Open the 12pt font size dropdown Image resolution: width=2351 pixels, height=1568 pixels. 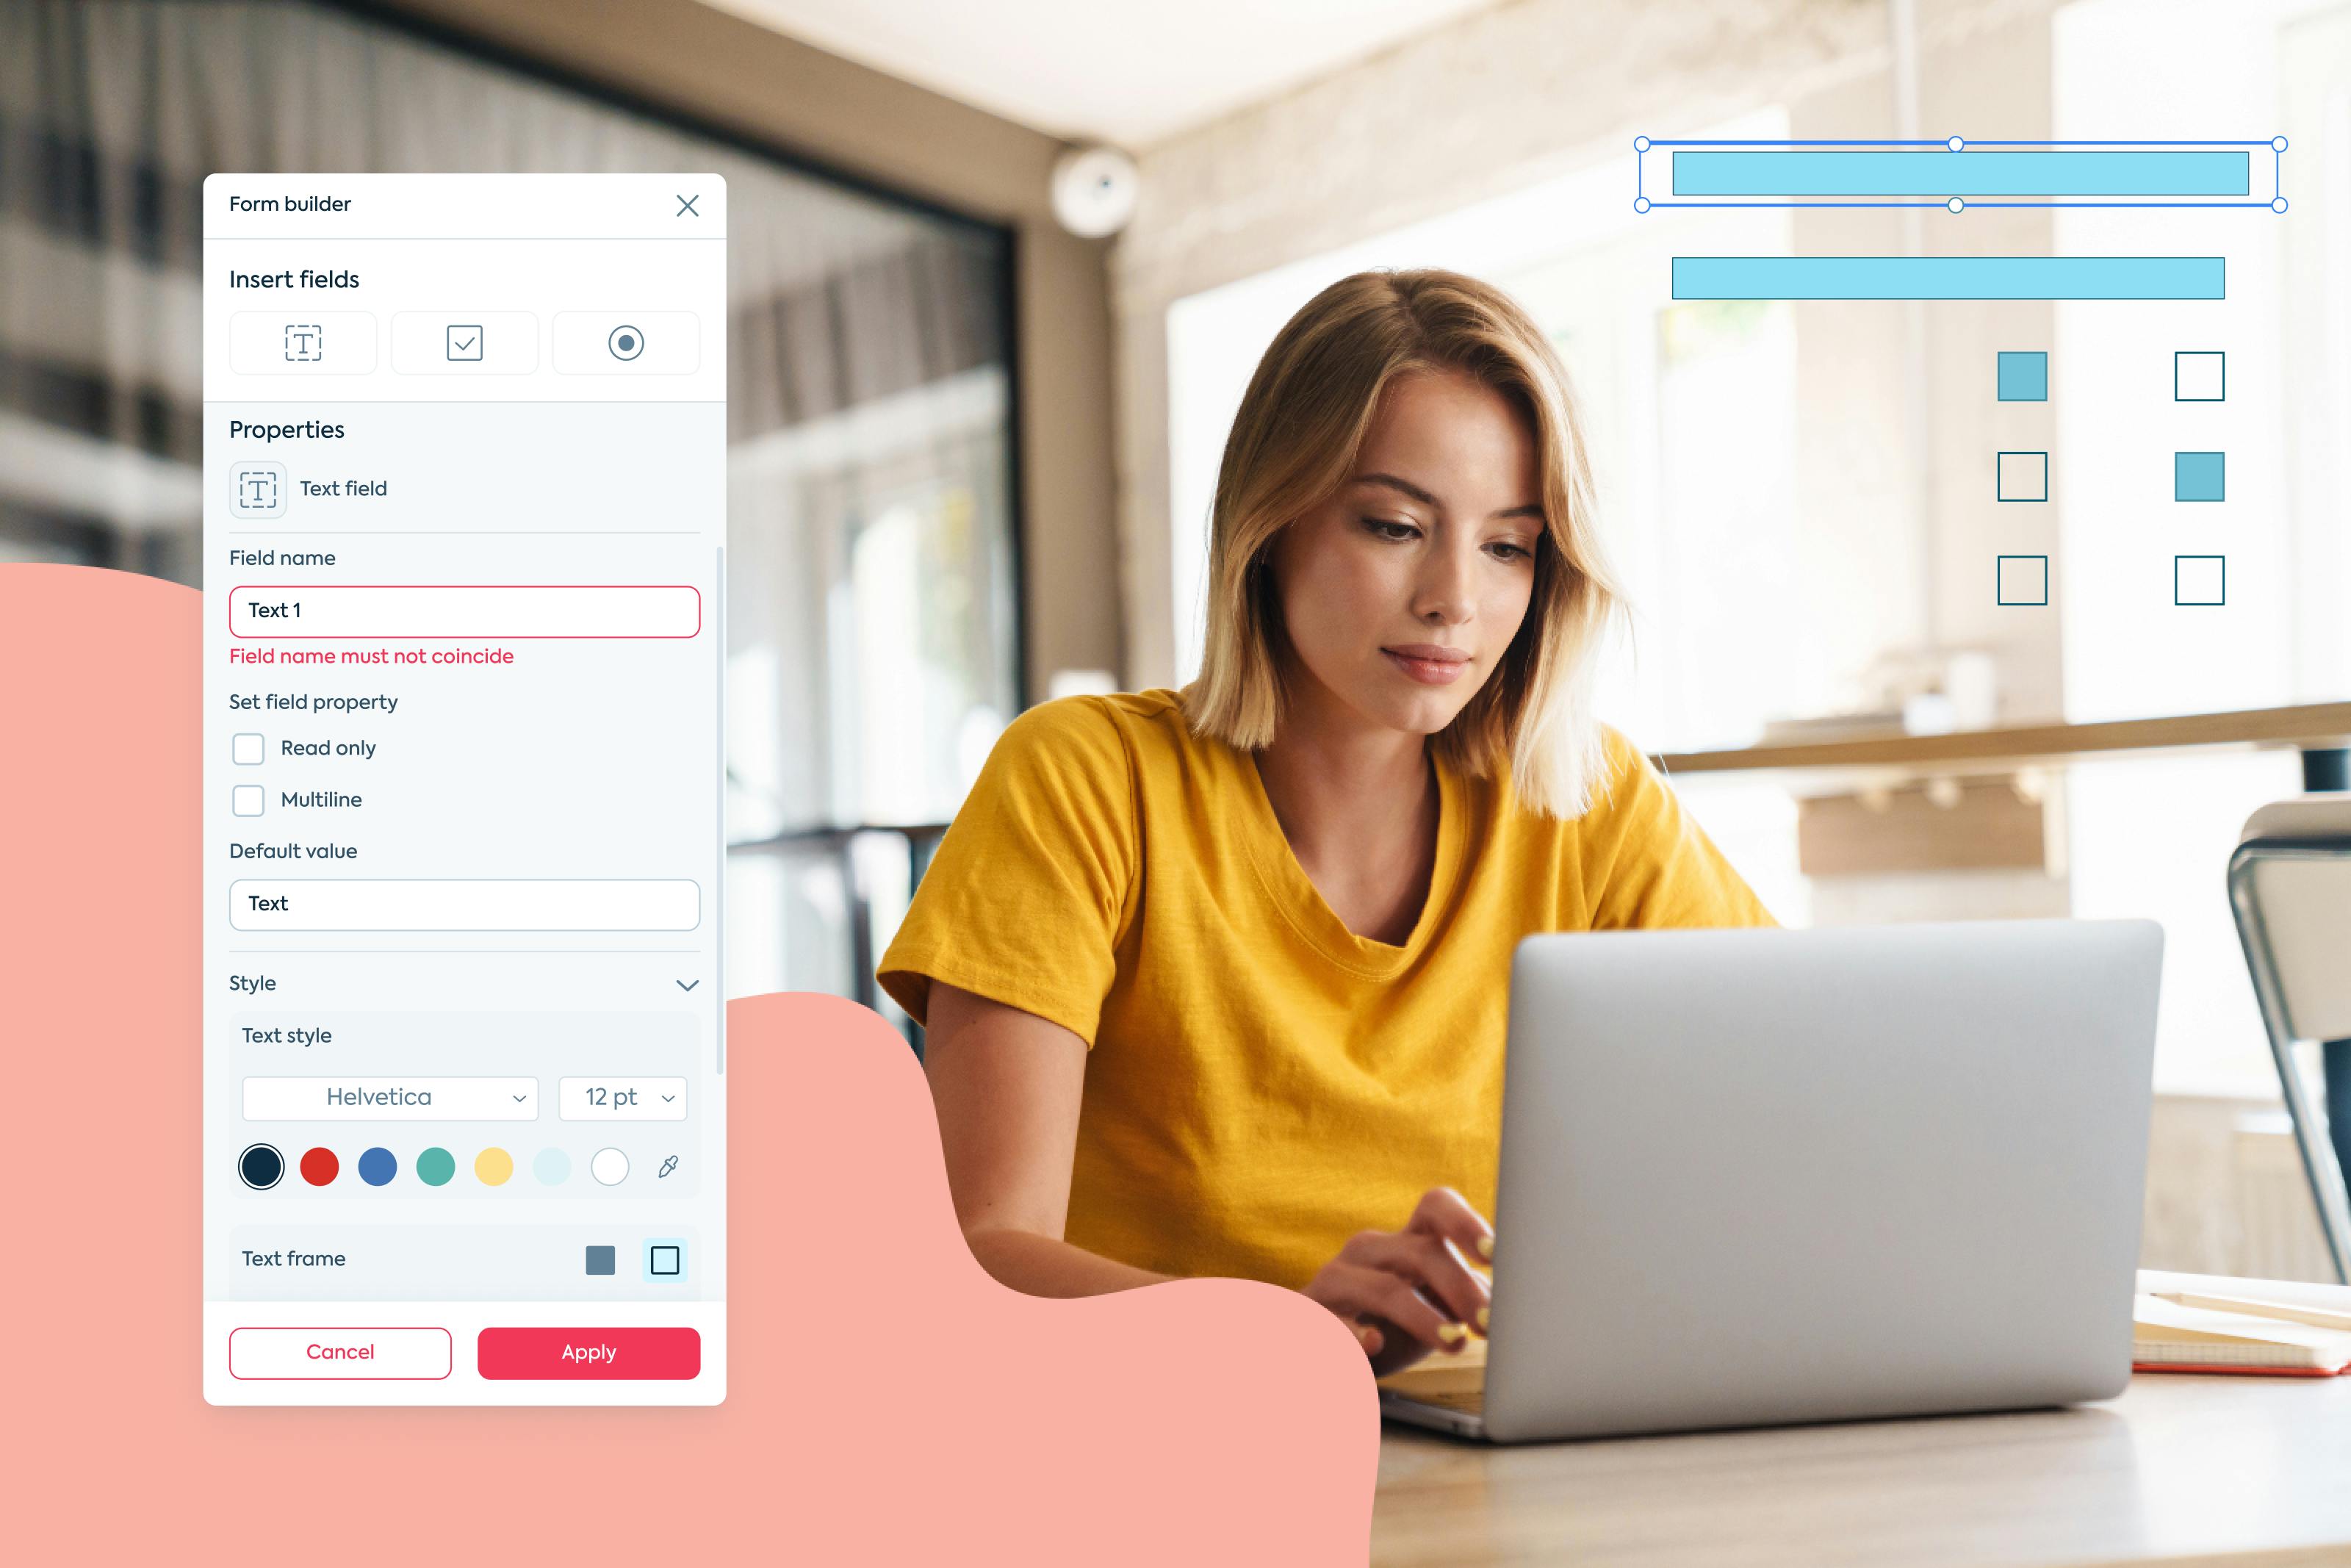[624, 1097]
